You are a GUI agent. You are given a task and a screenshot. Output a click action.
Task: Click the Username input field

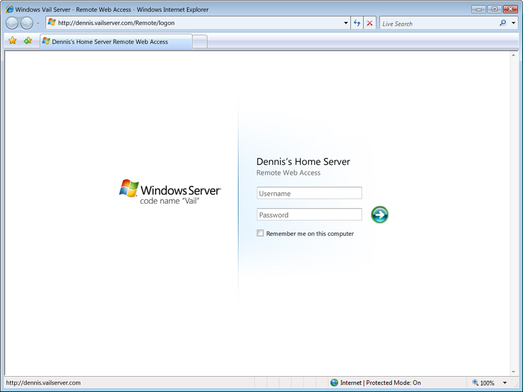(309, 193)
